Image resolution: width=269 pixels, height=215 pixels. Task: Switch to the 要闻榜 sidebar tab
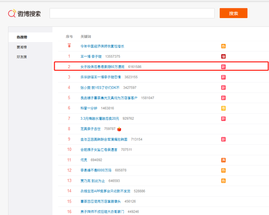coord(22,47)
